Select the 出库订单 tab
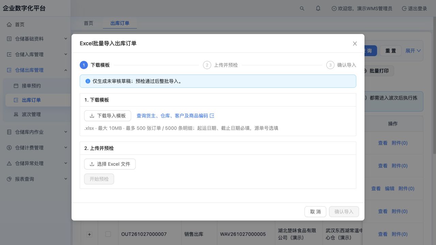This screenshot has width=436, height=245. tap(120, 23)
